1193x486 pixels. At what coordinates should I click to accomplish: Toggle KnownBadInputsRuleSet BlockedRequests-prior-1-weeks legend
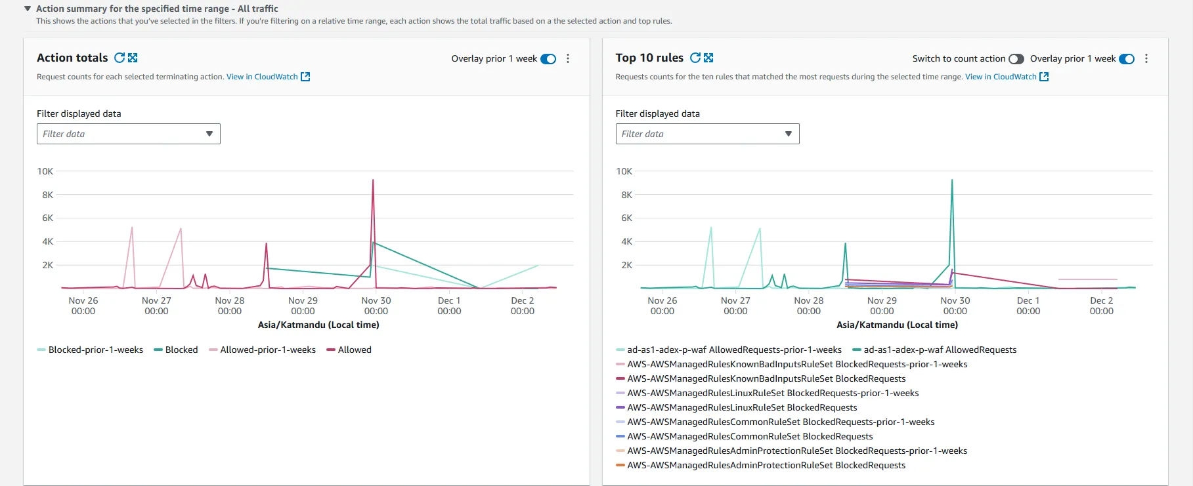point(792,364)
